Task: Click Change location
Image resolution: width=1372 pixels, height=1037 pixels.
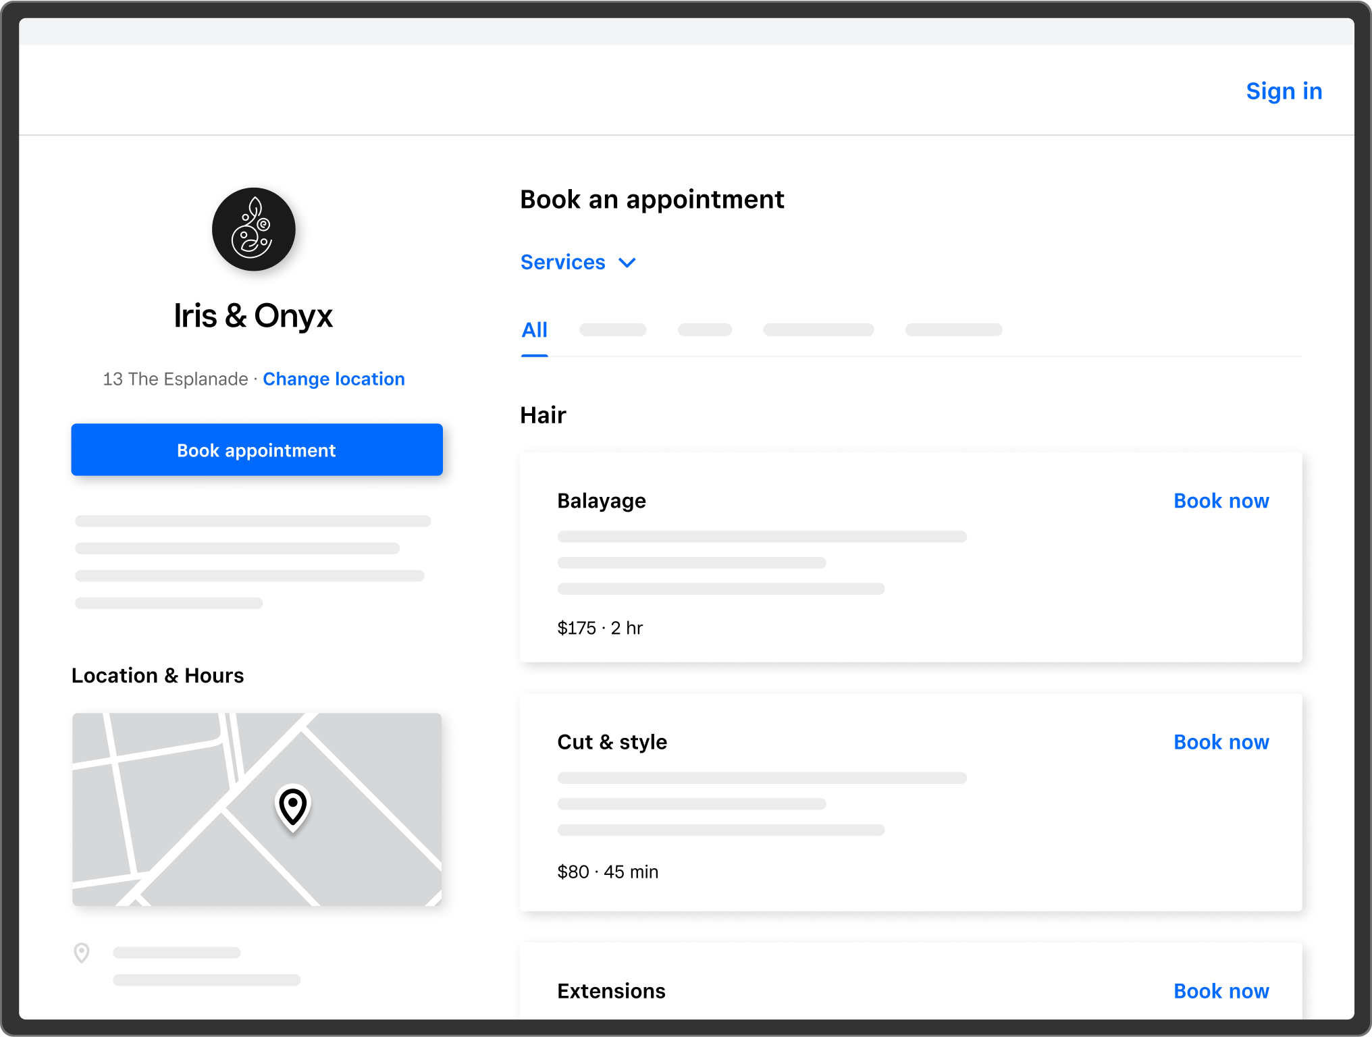Action: click(x=334, y=379)
